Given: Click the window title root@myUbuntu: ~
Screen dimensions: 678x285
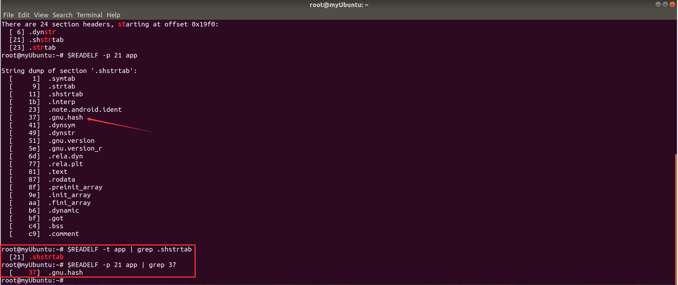Looking at the screenshot, I should click(x=339, y=5).
